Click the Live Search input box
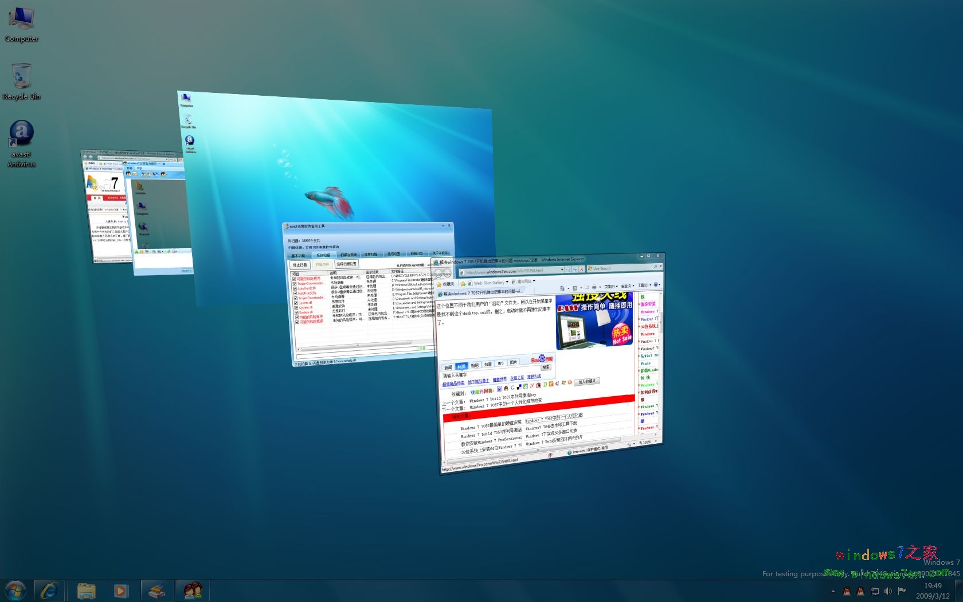 (621, 268)
